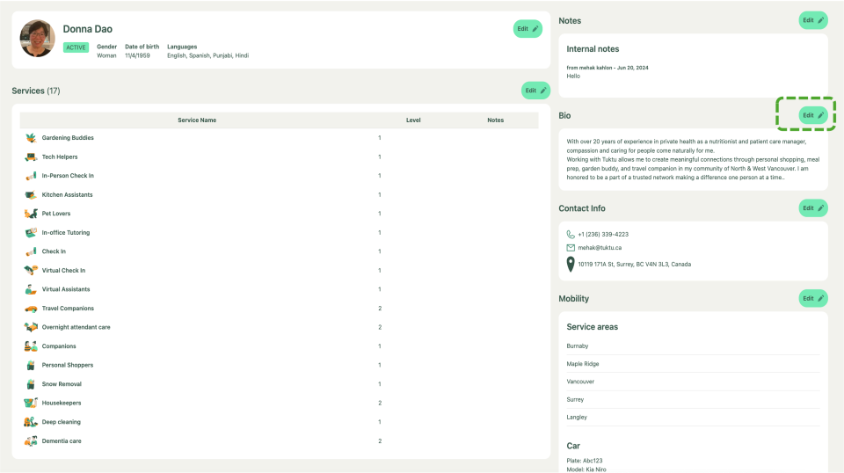Click the email envelope icon
This screenshot has height=473, width=844.
[571, 247]
